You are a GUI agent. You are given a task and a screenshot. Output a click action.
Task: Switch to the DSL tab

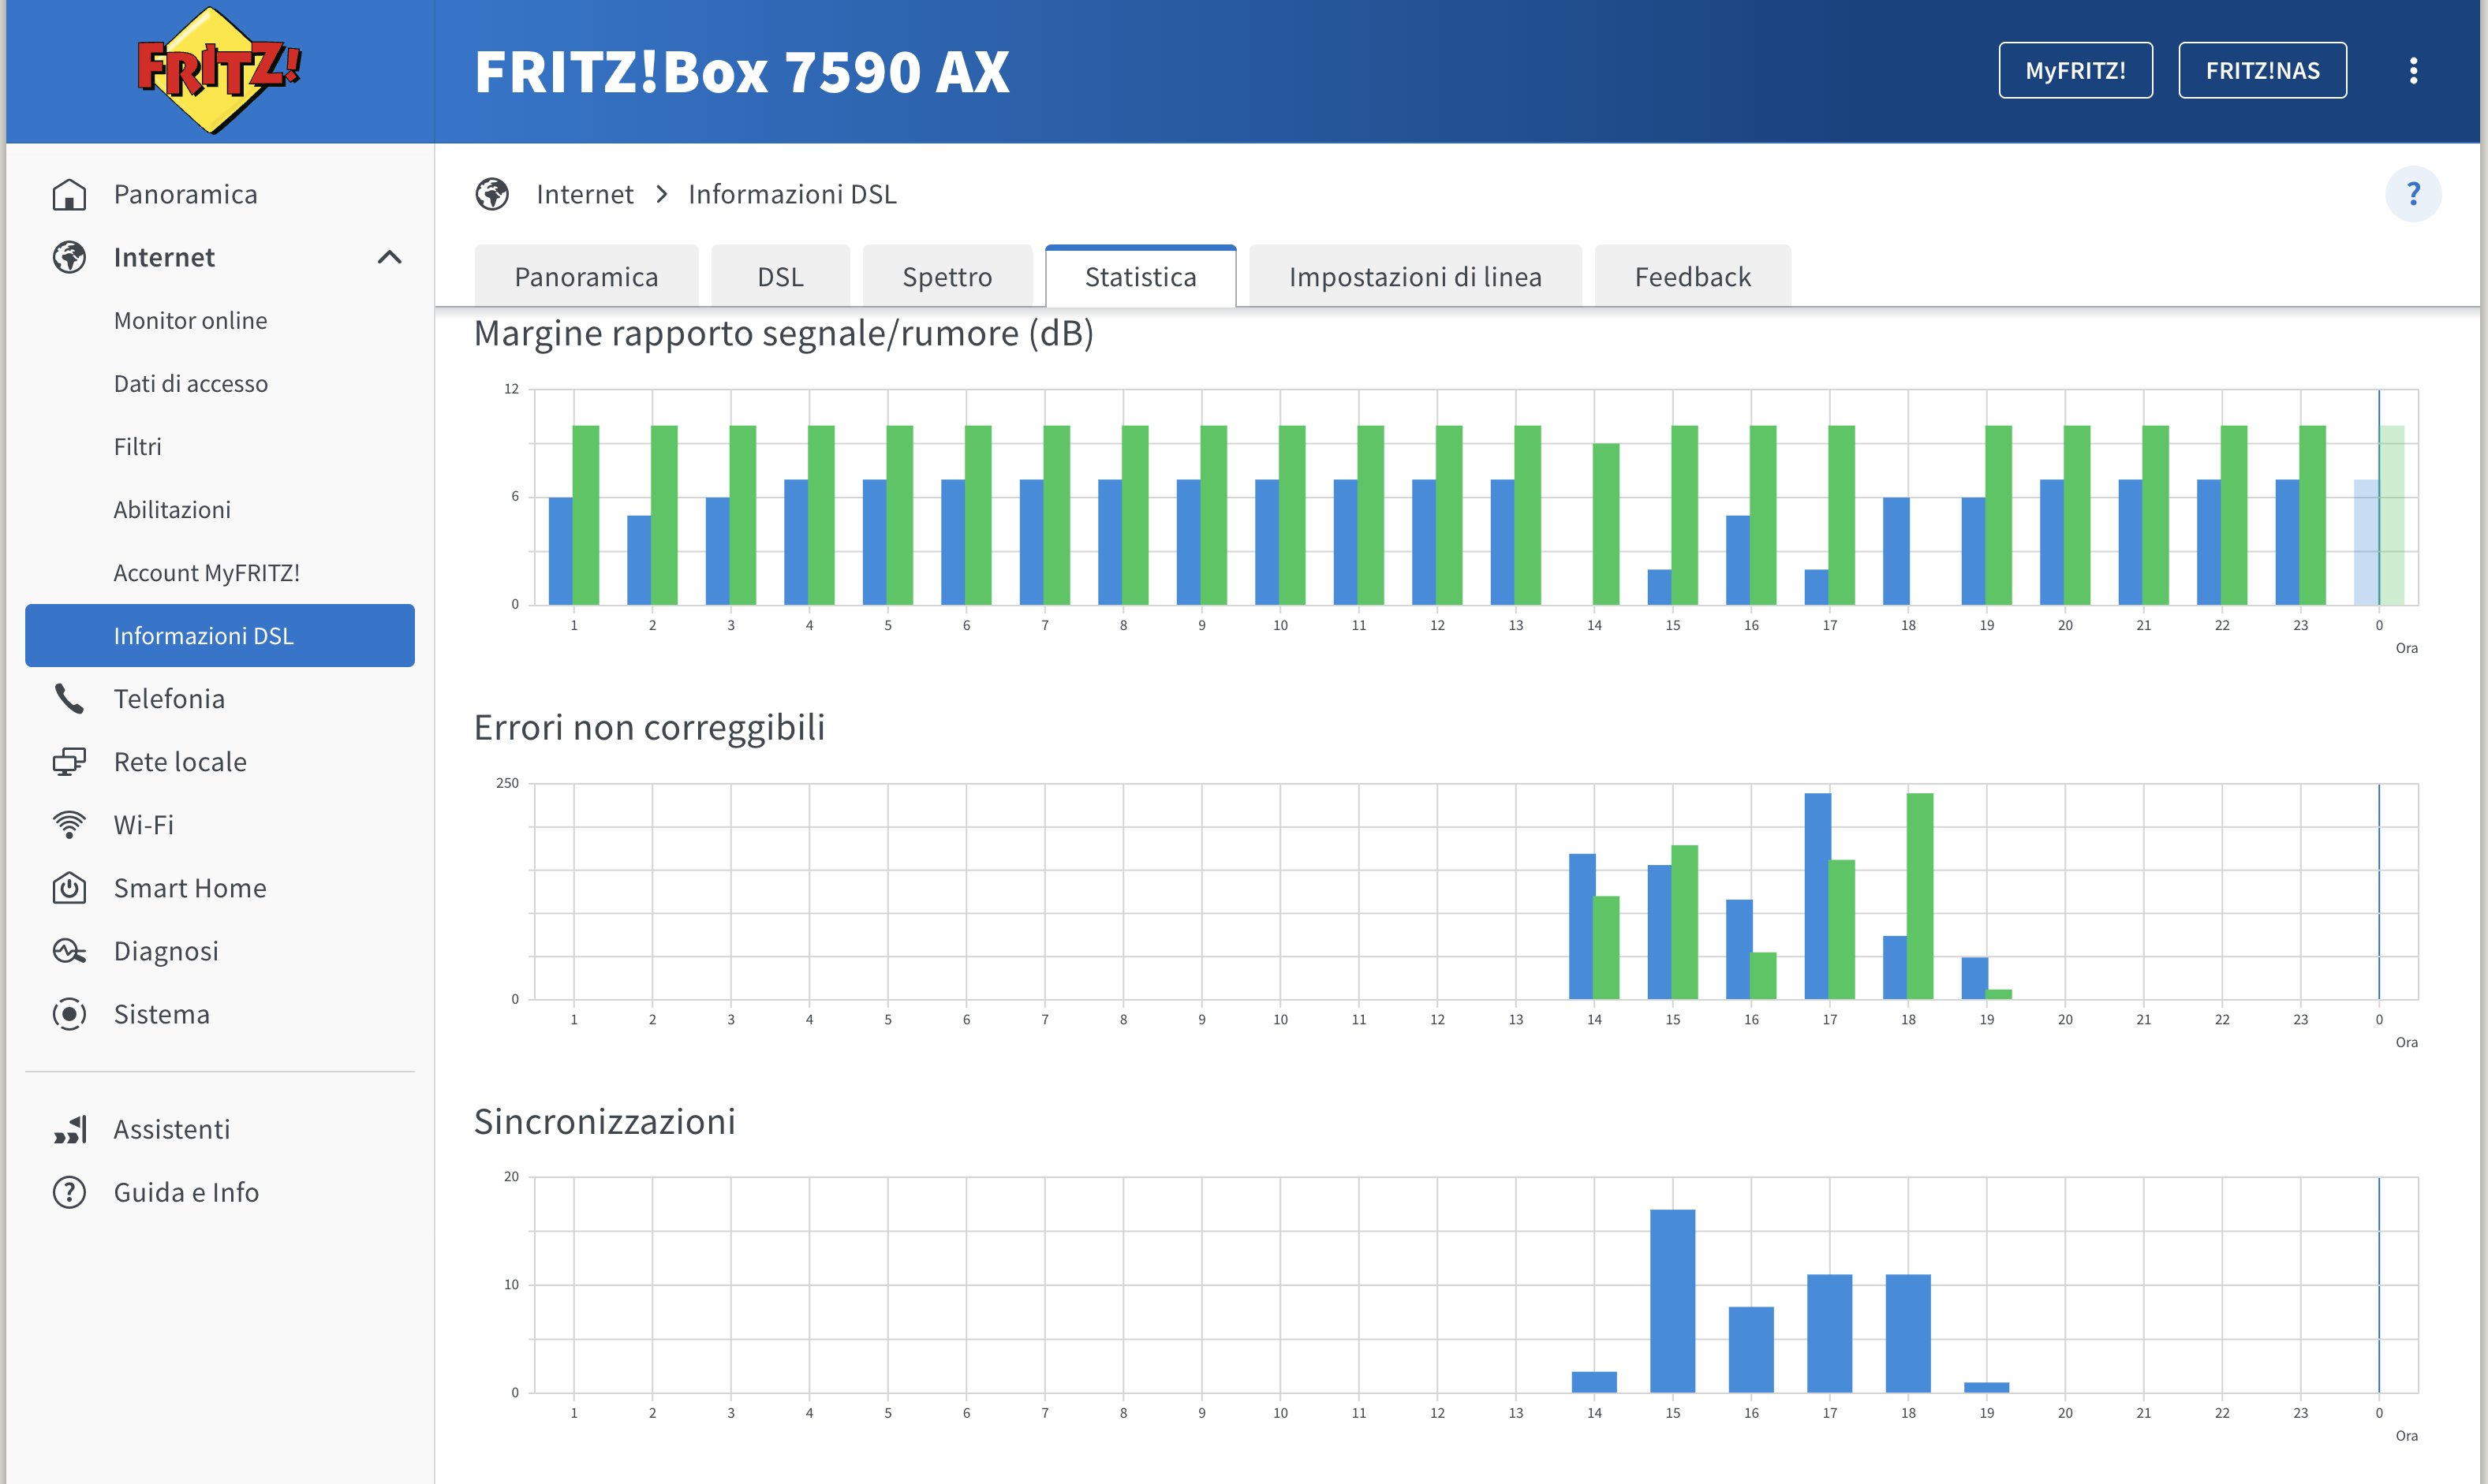point(780,276)
